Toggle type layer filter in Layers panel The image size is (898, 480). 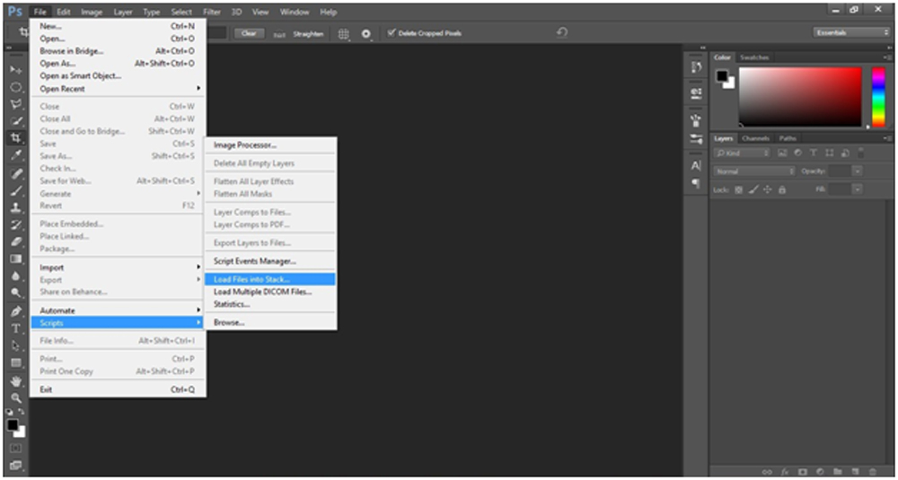click(814, 153)
